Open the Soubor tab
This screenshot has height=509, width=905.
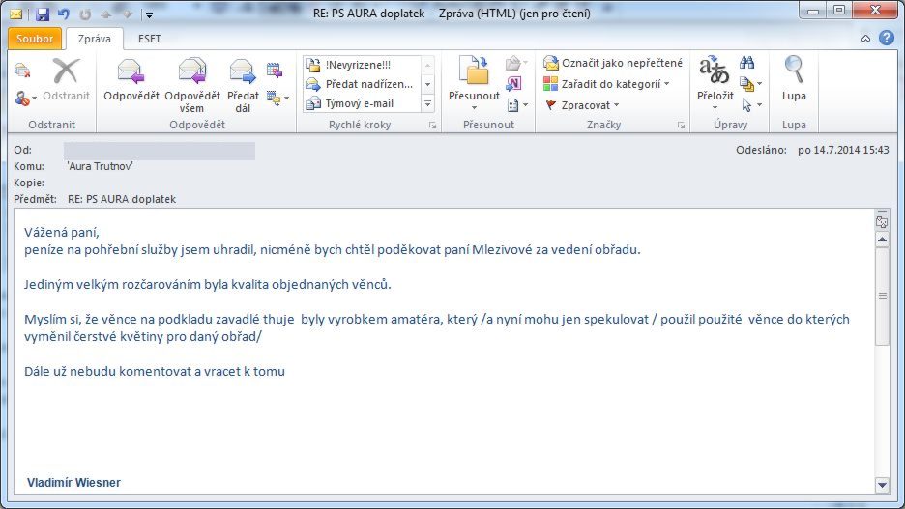35,39
